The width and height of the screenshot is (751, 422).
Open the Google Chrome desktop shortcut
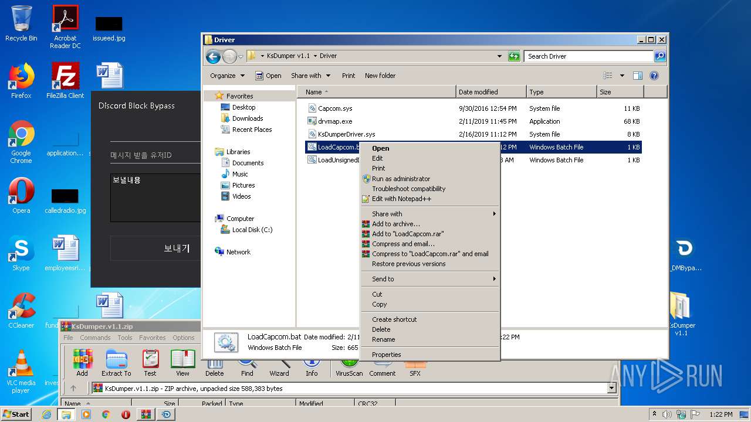click(x=21, y=142)
